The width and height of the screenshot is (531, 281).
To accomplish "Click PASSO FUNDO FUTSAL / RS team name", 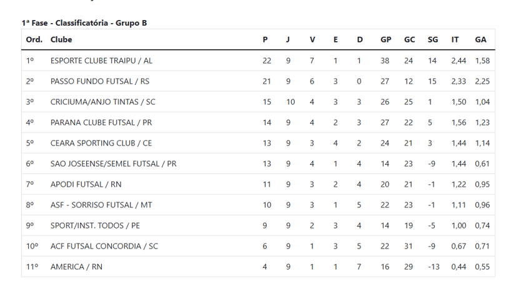I will [x=99, y=82].
